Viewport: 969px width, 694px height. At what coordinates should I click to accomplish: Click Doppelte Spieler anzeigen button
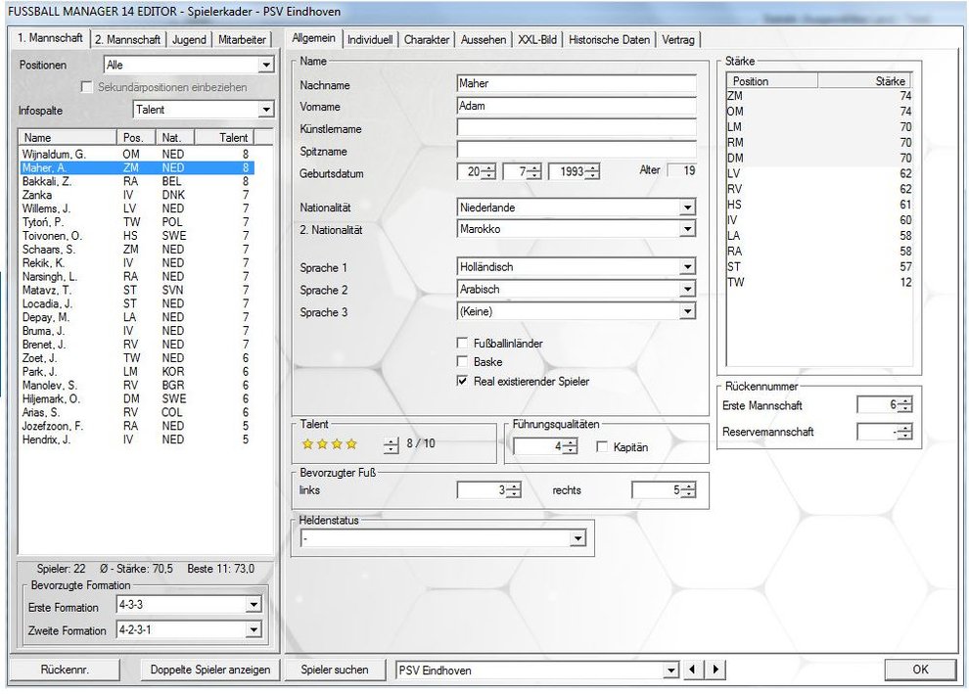(210, 670)
